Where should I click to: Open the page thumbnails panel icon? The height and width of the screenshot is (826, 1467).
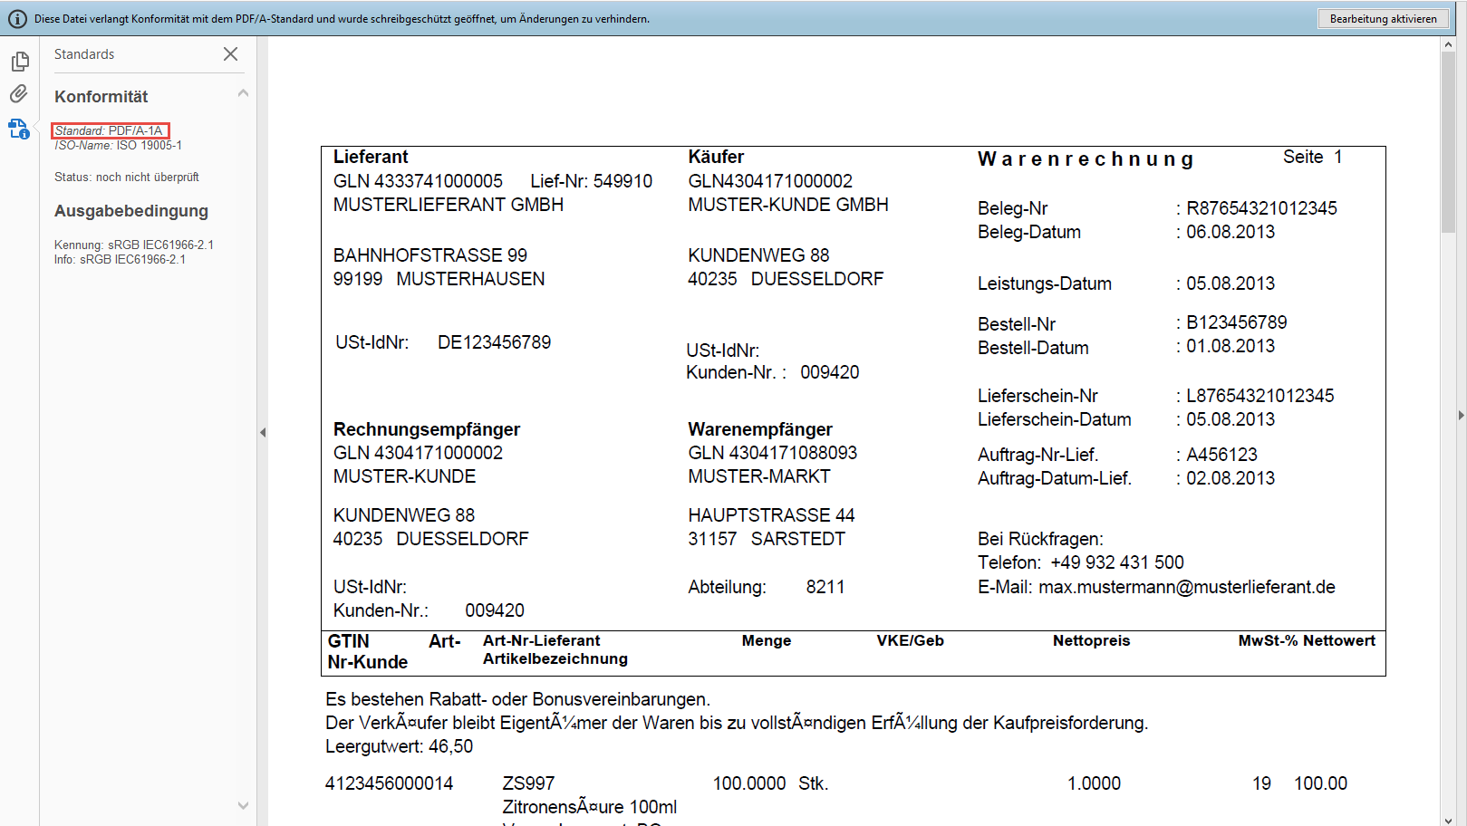(20, 62)
